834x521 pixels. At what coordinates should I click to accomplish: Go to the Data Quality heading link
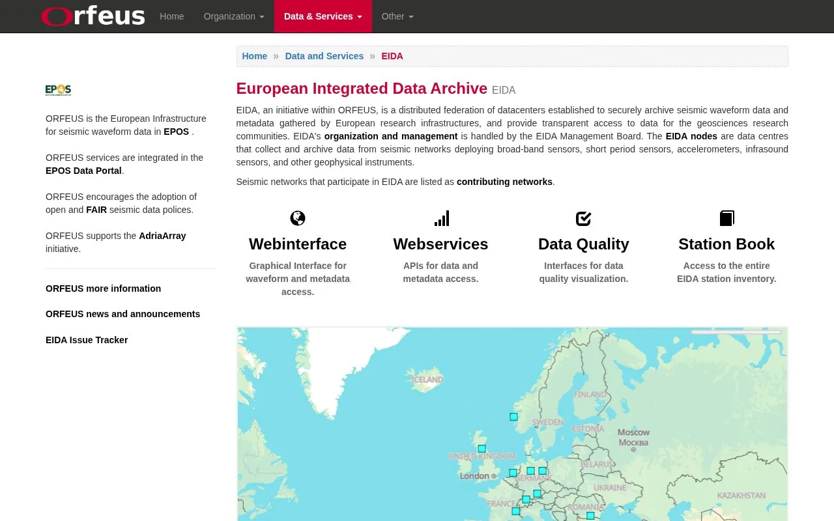pyautogui.click(x=584, y=244)
